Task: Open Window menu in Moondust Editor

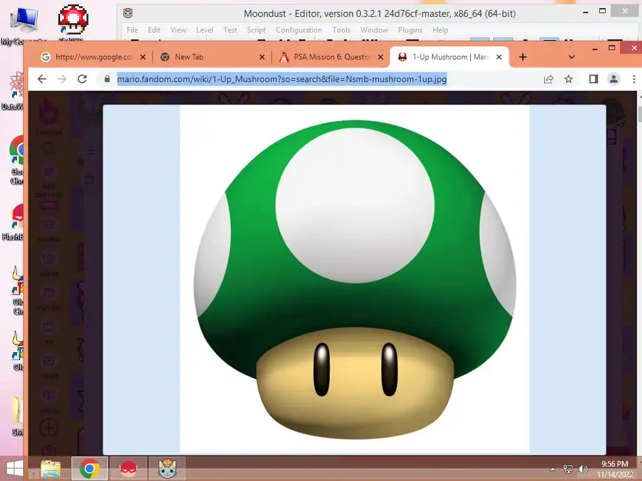Action: (x=374, y=30)
